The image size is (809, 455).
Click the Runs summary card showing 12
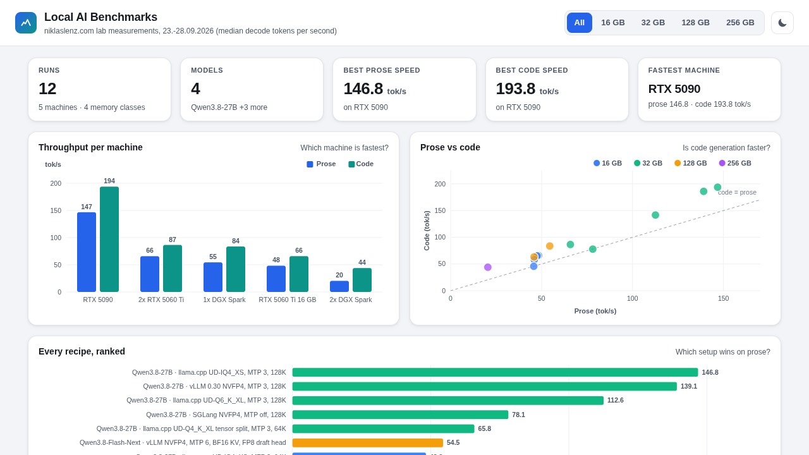[x=99, y=90]
